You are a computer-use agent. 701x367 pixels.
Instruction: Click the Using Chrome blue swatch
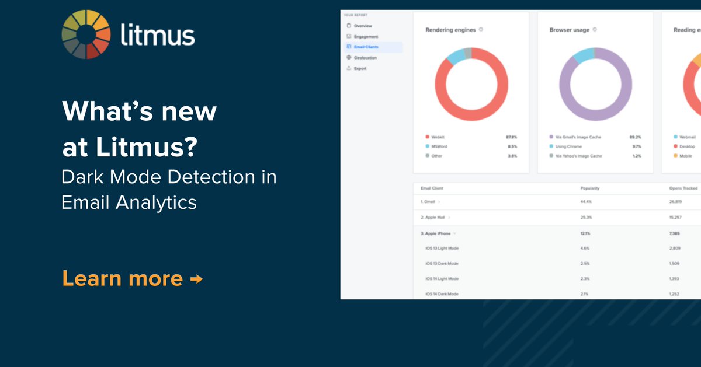pos(551,146)
